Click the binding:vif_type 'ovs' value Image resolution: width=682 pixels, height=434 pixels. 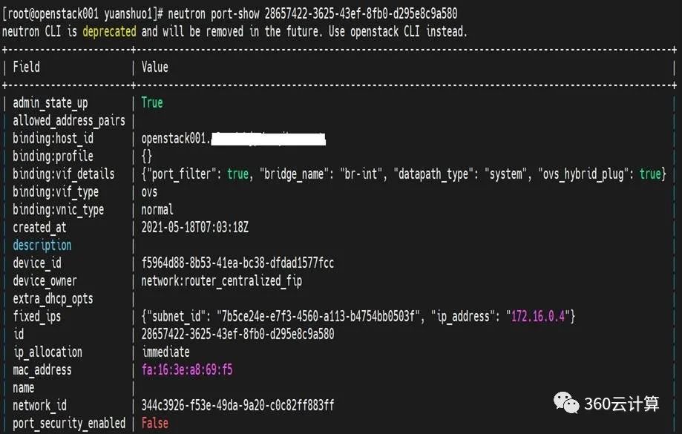coord(151,192)
